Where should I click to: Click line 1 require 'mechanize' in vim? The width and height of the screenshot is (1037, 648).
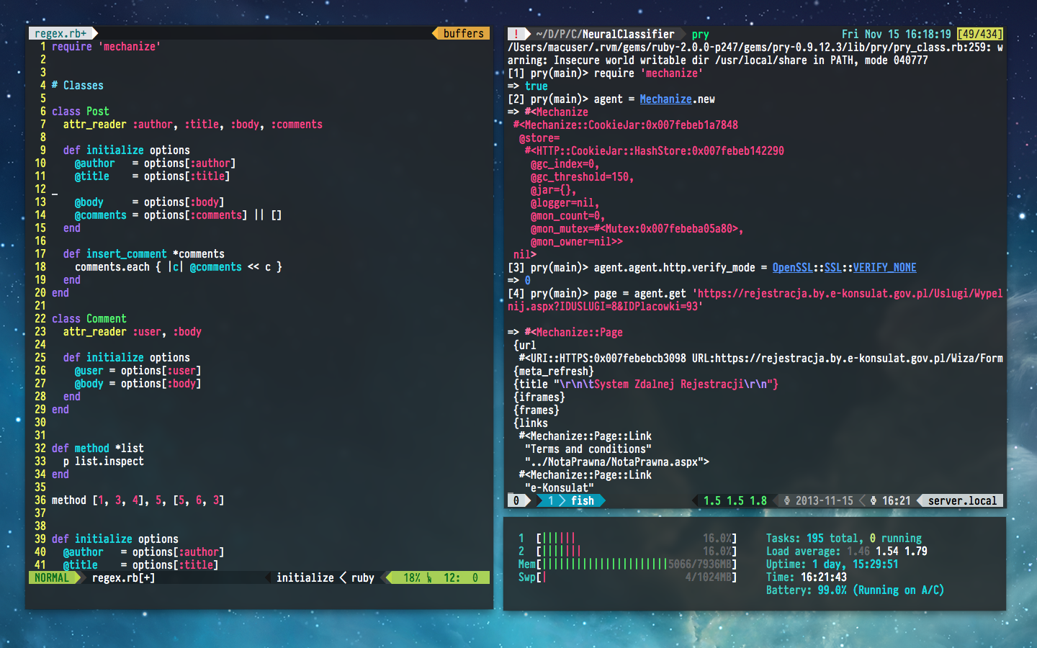click(x=107, y=46)
